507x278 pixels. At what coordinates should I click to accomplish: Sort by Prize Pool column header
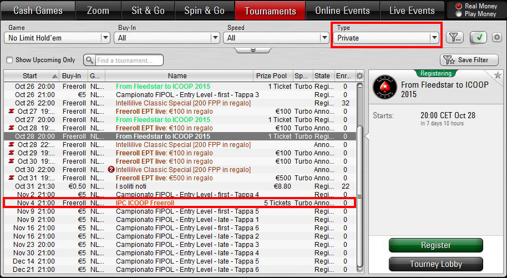[273, 76]
